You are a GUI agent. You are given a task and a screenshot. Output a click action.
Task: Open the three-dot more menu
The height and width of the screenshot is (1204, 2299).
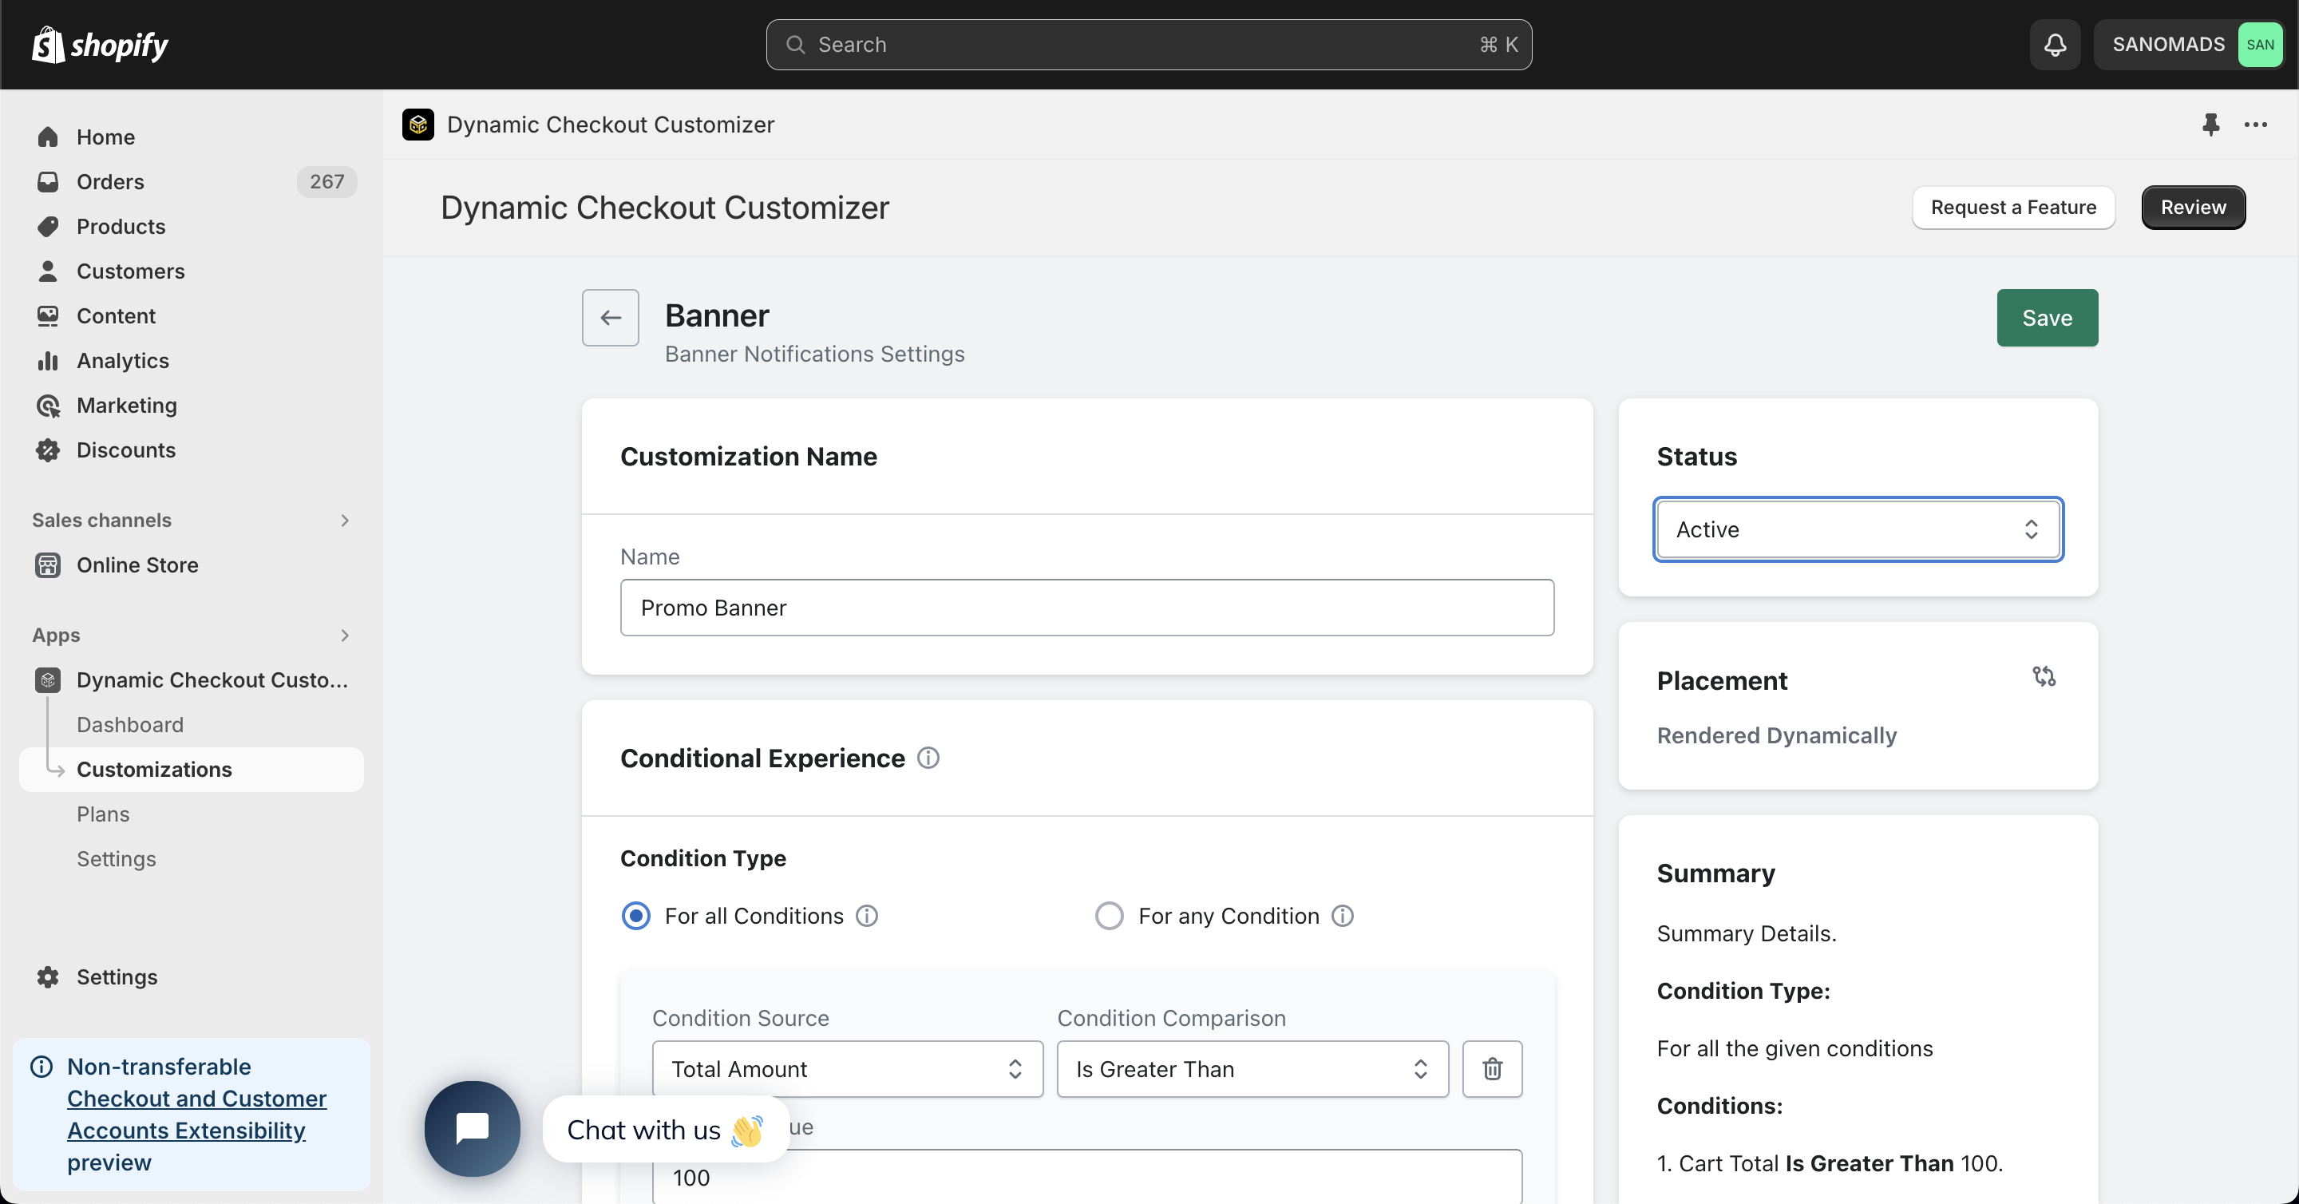pyautogui.click(x=2255, y=124)
